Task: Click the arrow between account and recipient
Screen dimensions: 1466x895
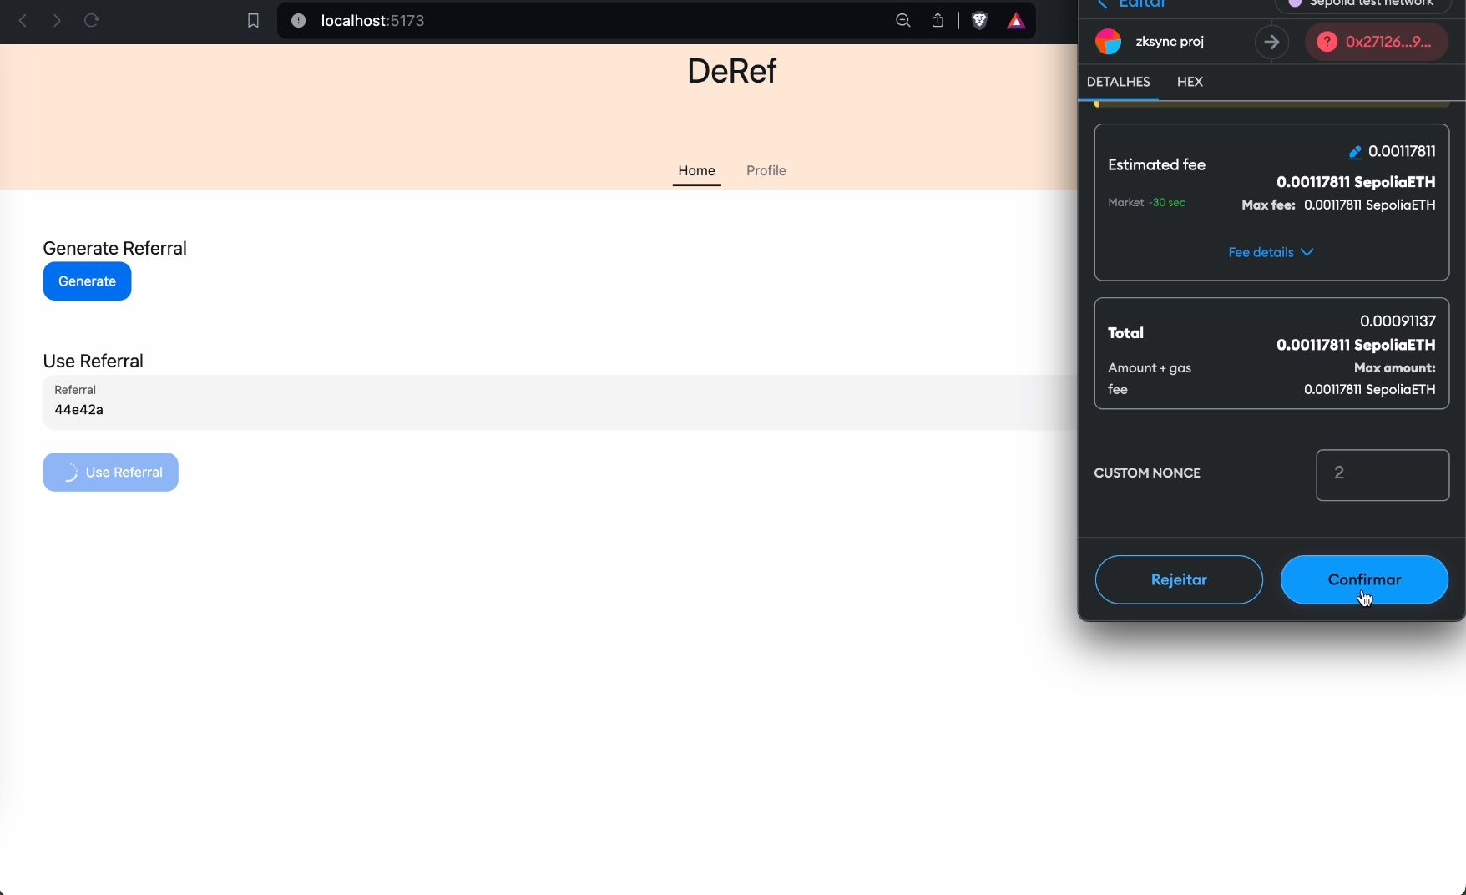Action: [x=1271, y=42]
